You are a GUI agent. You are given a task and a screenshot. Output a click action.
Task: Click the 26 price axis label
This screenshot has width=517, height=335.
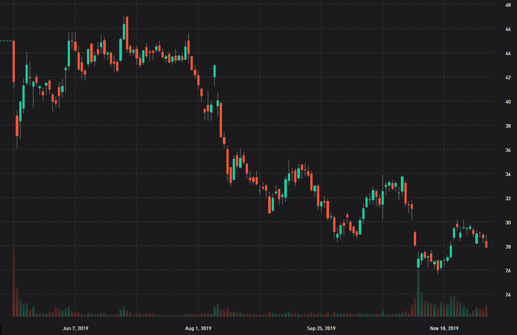coord(508,271)
